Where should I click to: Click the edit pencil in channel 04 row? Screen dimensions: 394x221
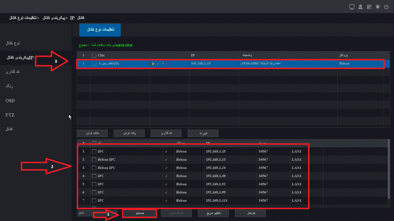(x=158, y=64)
